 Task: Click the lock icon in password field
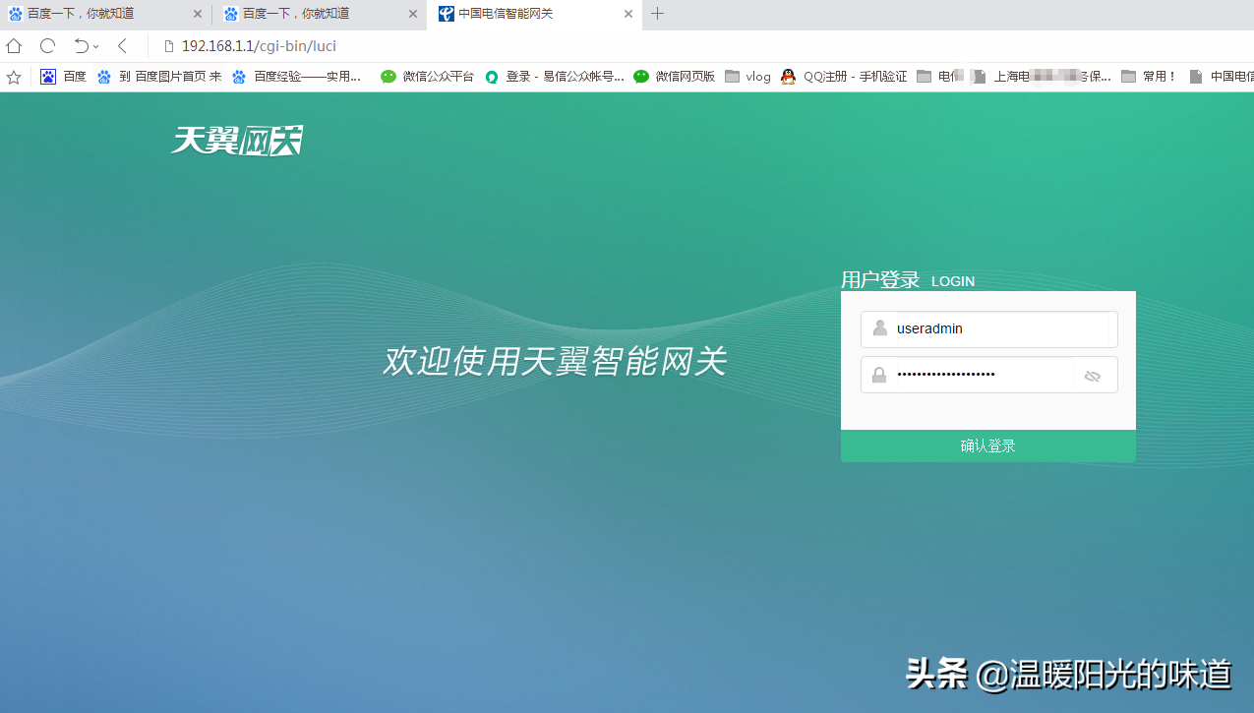tap(879, 375)
